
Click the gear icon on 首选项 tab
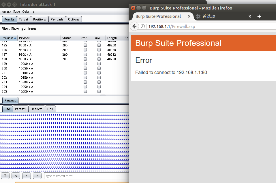(x=198, y=16)
